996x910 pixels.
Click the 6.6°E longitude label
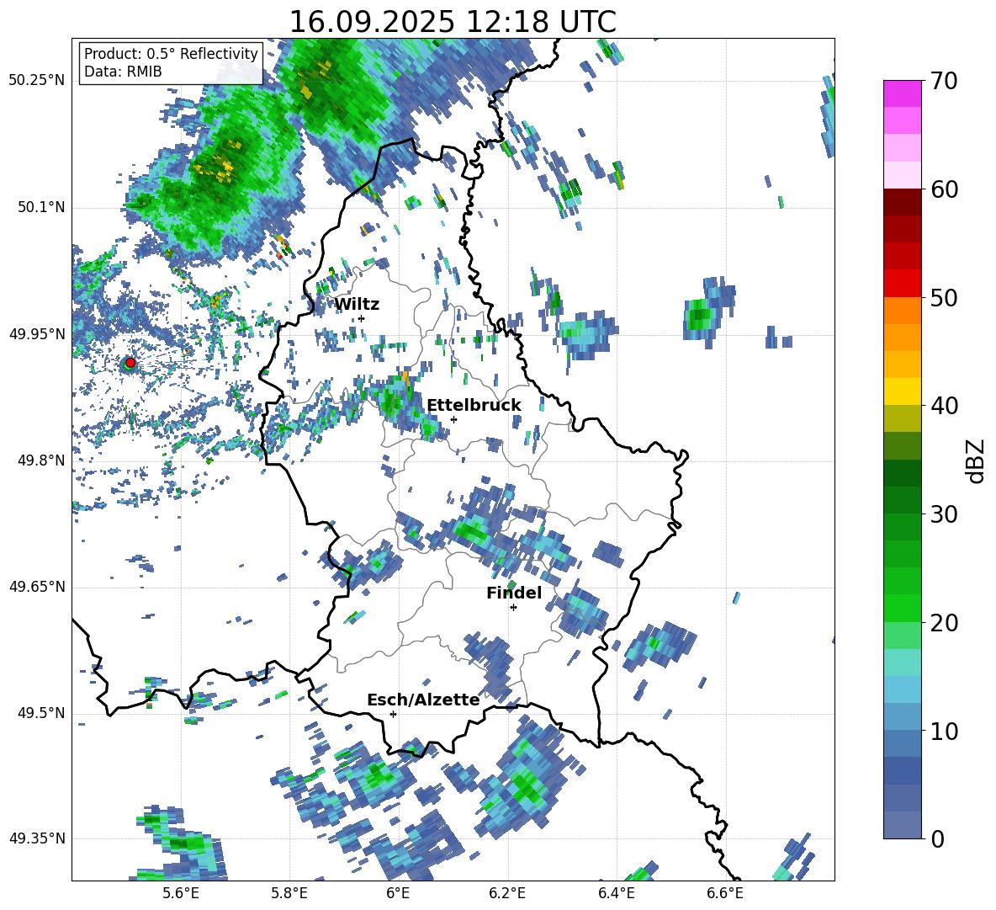(x=725, y=894)
